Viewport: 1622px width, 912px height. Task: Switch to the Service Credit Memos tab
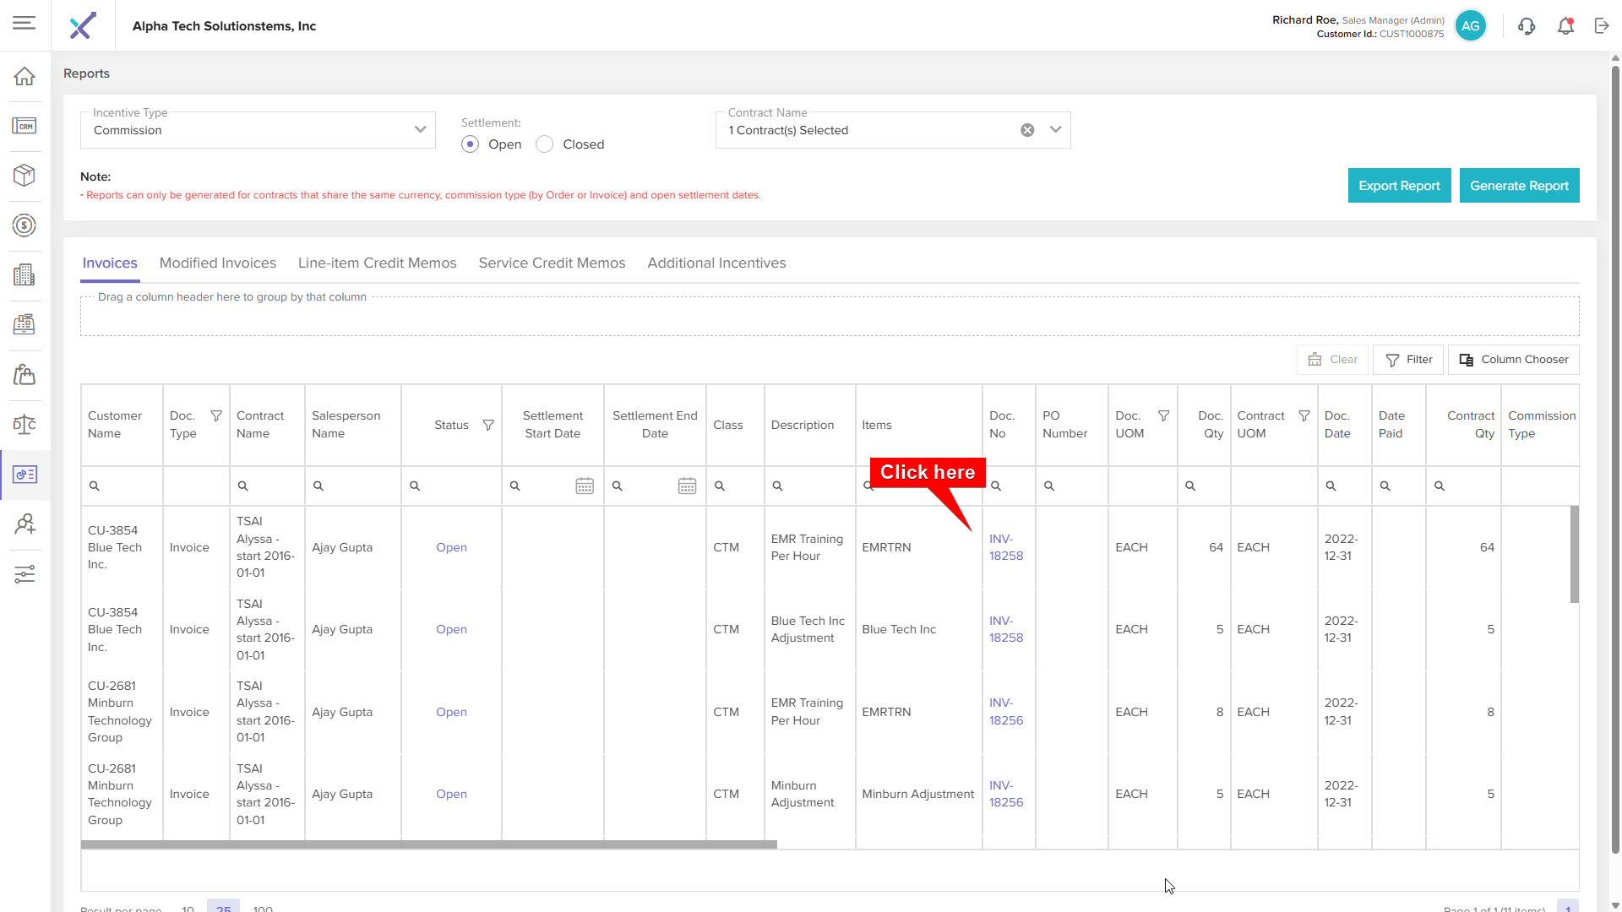pos(552,263)
